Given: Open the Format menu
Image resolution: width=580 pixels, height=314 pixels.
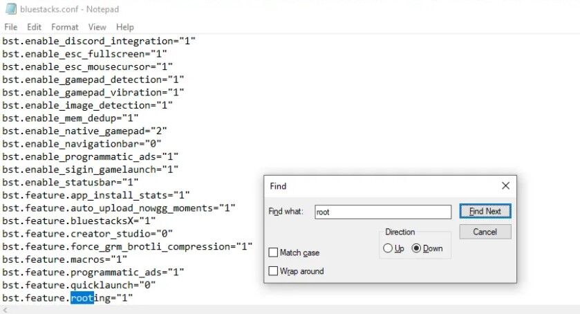Looking at the screenshot, I should click(x=65, y=27).
